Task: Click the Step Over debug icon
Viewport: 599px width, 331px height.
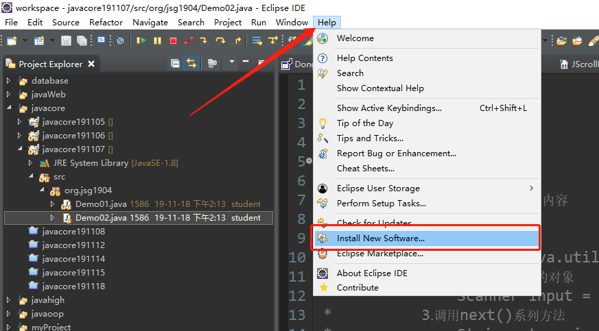Action: 220,40
